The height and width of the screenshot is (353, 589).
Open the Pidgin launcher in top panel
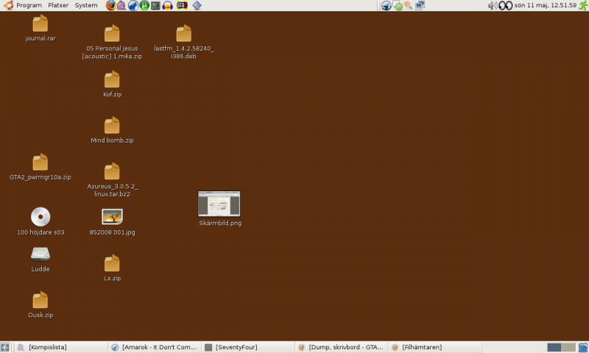point(121,5)
